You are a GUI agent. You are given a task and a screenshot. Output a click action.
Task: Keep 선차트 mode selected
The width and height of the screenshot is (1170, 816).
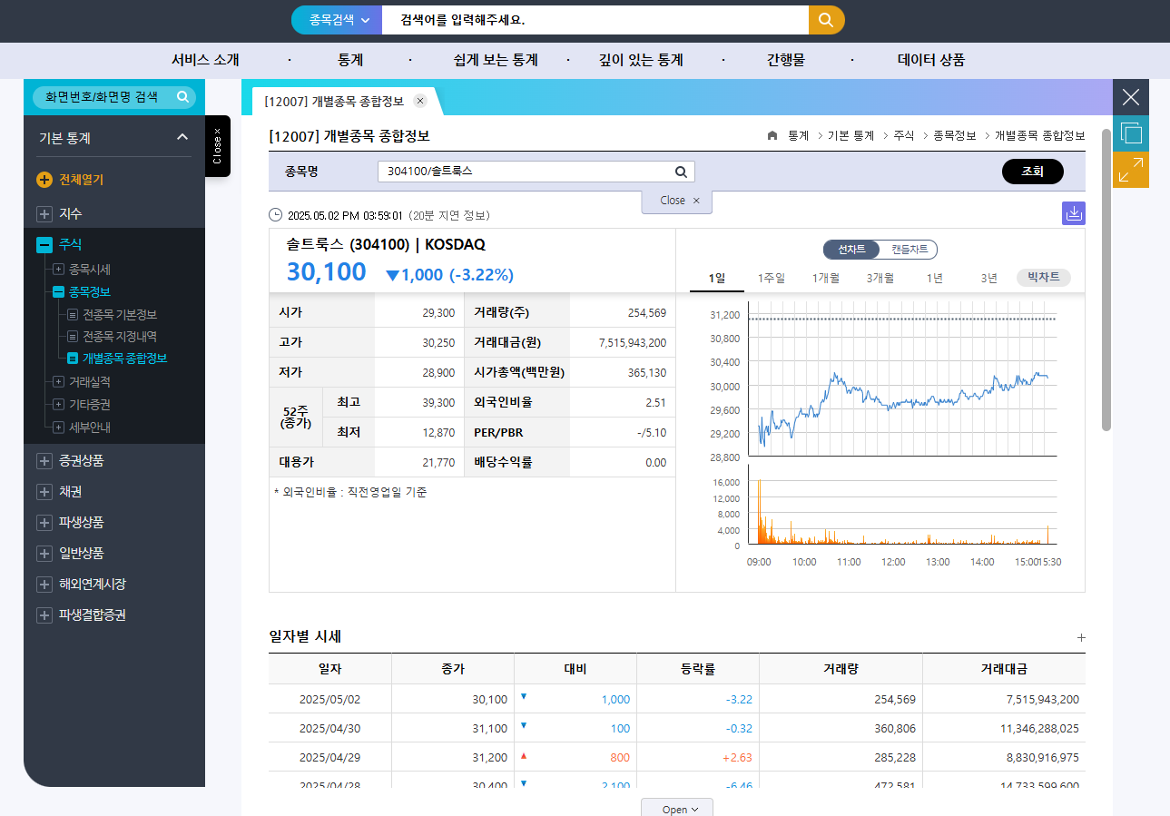[x=851, y=250]
